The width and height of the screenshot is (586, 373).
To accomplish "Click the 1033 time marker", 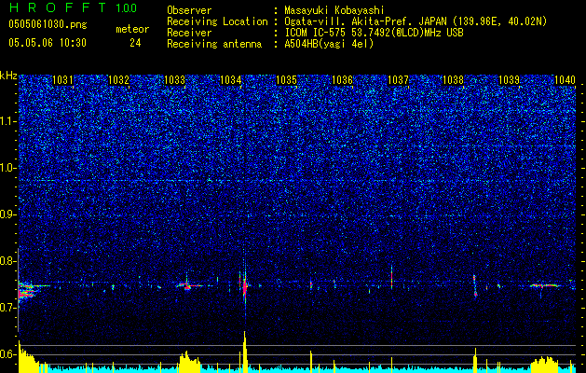I will 174,80.
